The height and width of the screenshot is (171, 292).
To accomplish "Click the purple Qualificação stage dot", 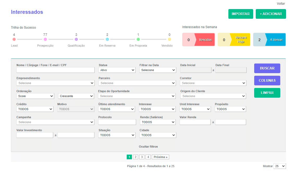I will 76,39.
